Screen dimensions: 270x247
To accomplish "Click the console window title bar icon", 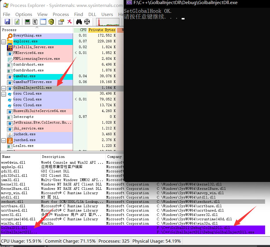I will coord(129,2).
